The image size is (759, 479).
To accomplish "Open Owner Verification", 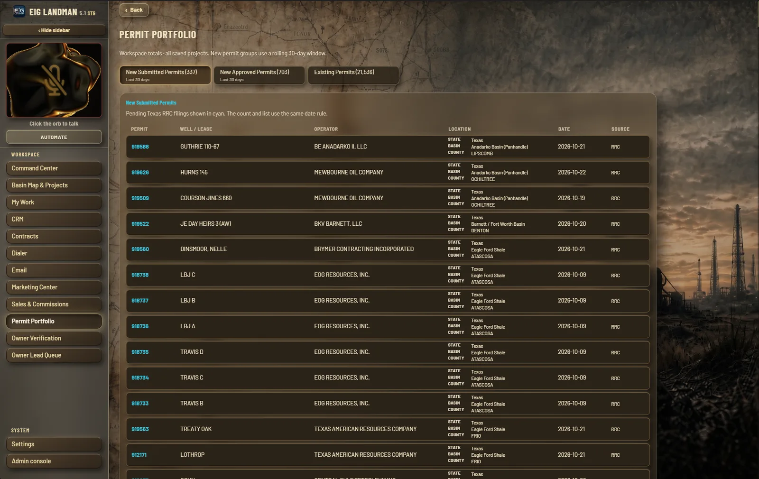I will point(54,339).
